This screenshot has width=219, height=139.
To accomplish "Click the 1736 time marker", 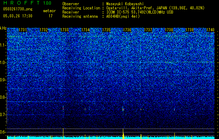I will (127, 30).
